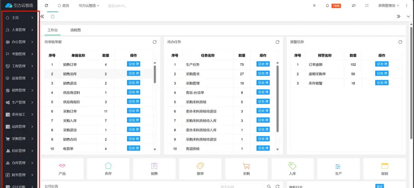Click the 单据名称 column header
The width and height of the screenshot is (414, 188).
click(78, 55)
